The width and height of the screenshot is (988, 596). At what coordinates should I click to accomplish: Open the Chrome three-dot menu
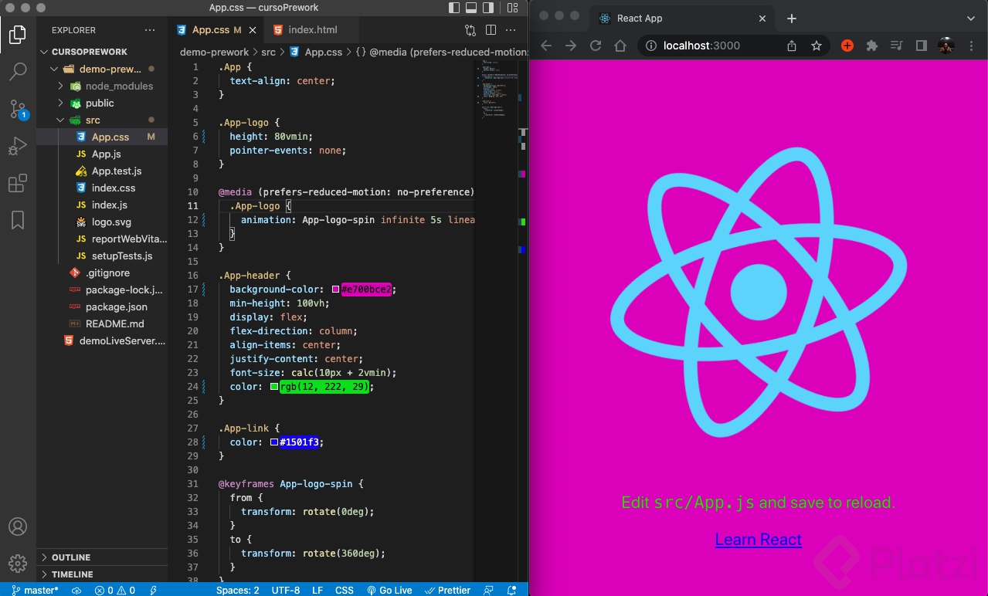tap(972, 46)
